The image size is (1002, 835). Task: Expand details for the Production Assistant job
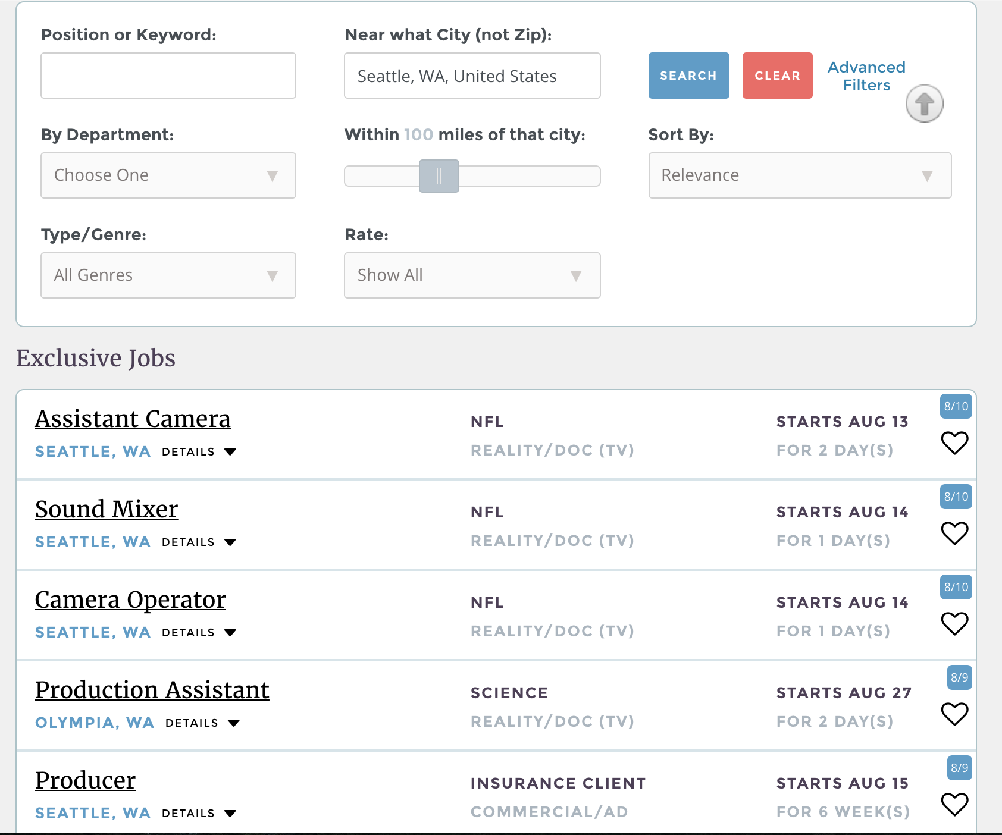pyautogui.click(x=202, y=723)
